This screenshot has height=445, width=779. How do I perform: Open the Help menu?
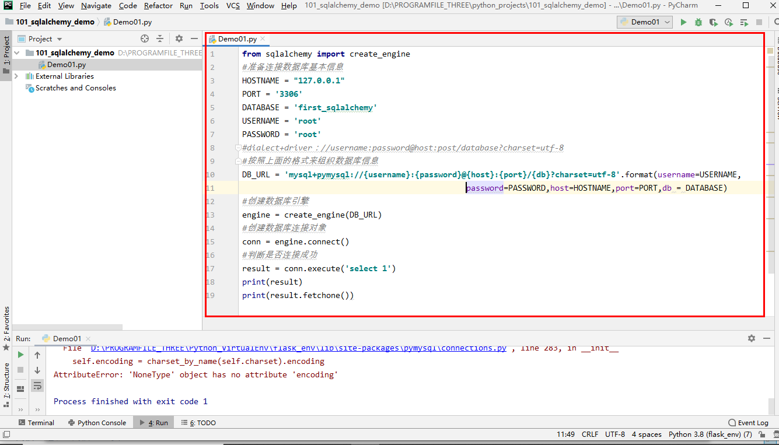click(289, 5)
